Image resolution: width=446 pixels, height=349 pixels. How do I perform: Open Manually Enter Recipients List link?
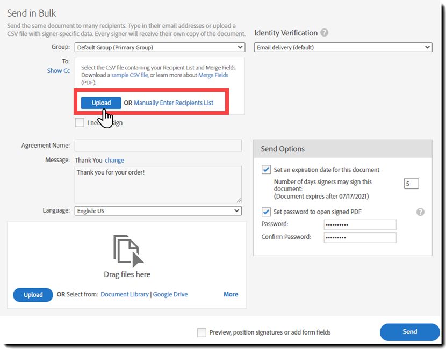coord(173,103)
